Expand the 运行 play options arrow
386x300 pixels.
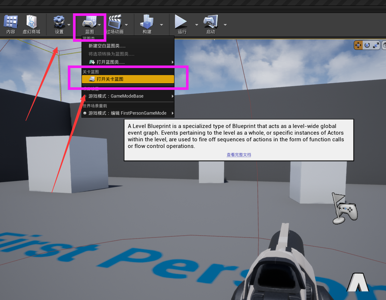[x=196, y=24]
